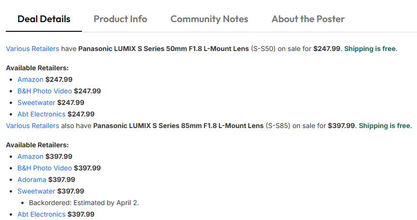Open Sweetwater link for $397.99 deal
Screen dimensions: 417x220
[x=36, y=191]
